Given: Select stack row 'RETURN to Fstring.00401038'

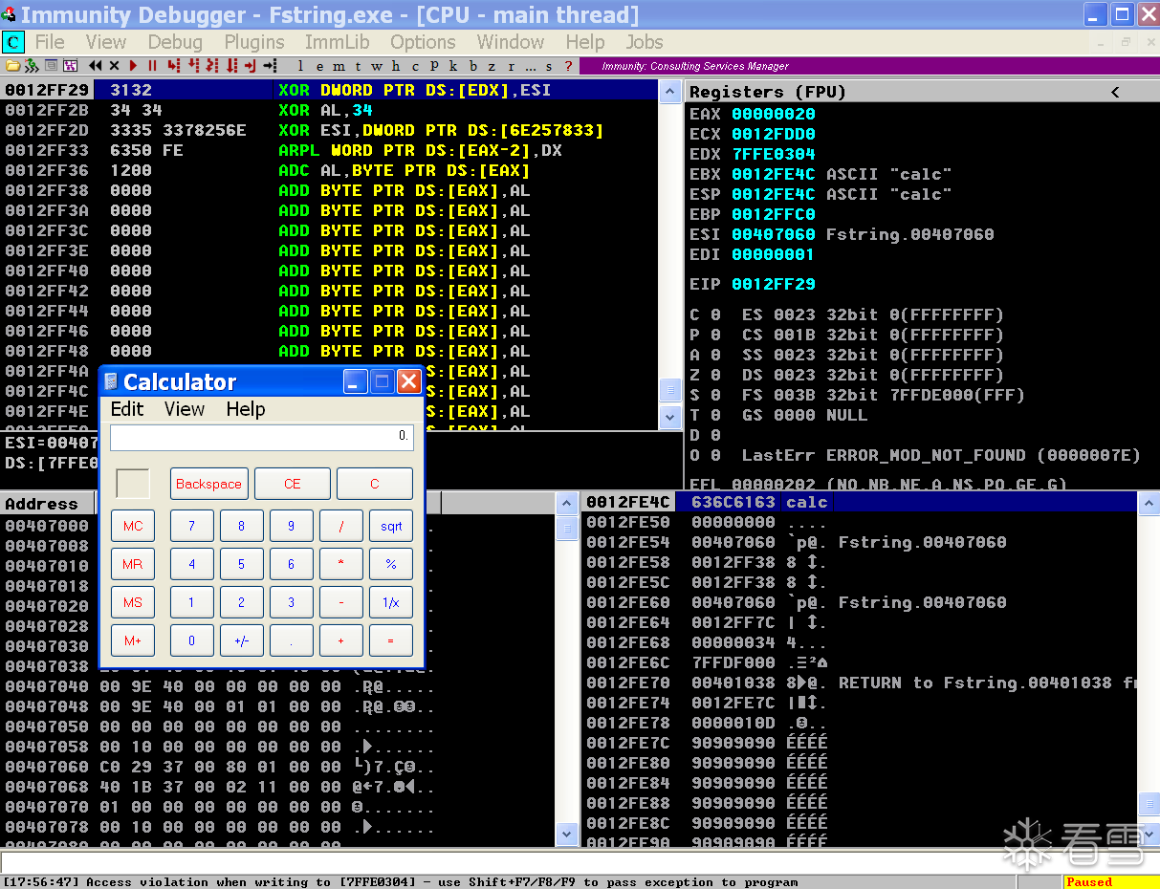Looking at the screenshot, I should click(862, 683).
